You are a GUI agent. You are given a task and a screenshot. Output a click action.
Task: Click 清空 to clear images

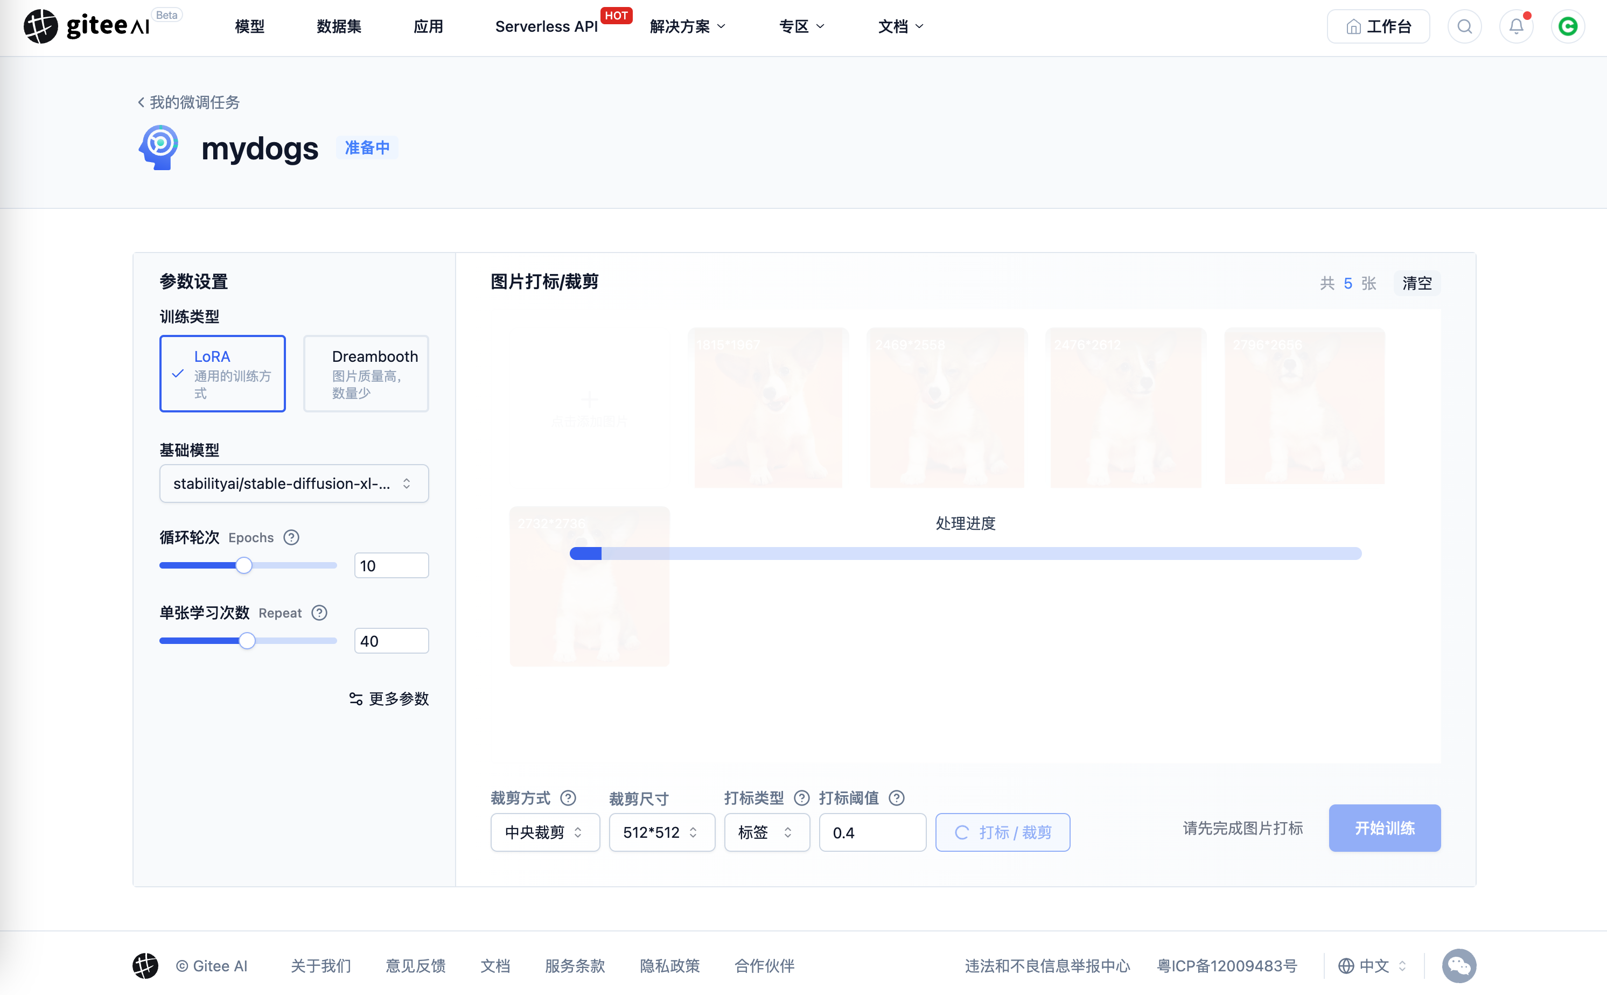click(1417, 283)
